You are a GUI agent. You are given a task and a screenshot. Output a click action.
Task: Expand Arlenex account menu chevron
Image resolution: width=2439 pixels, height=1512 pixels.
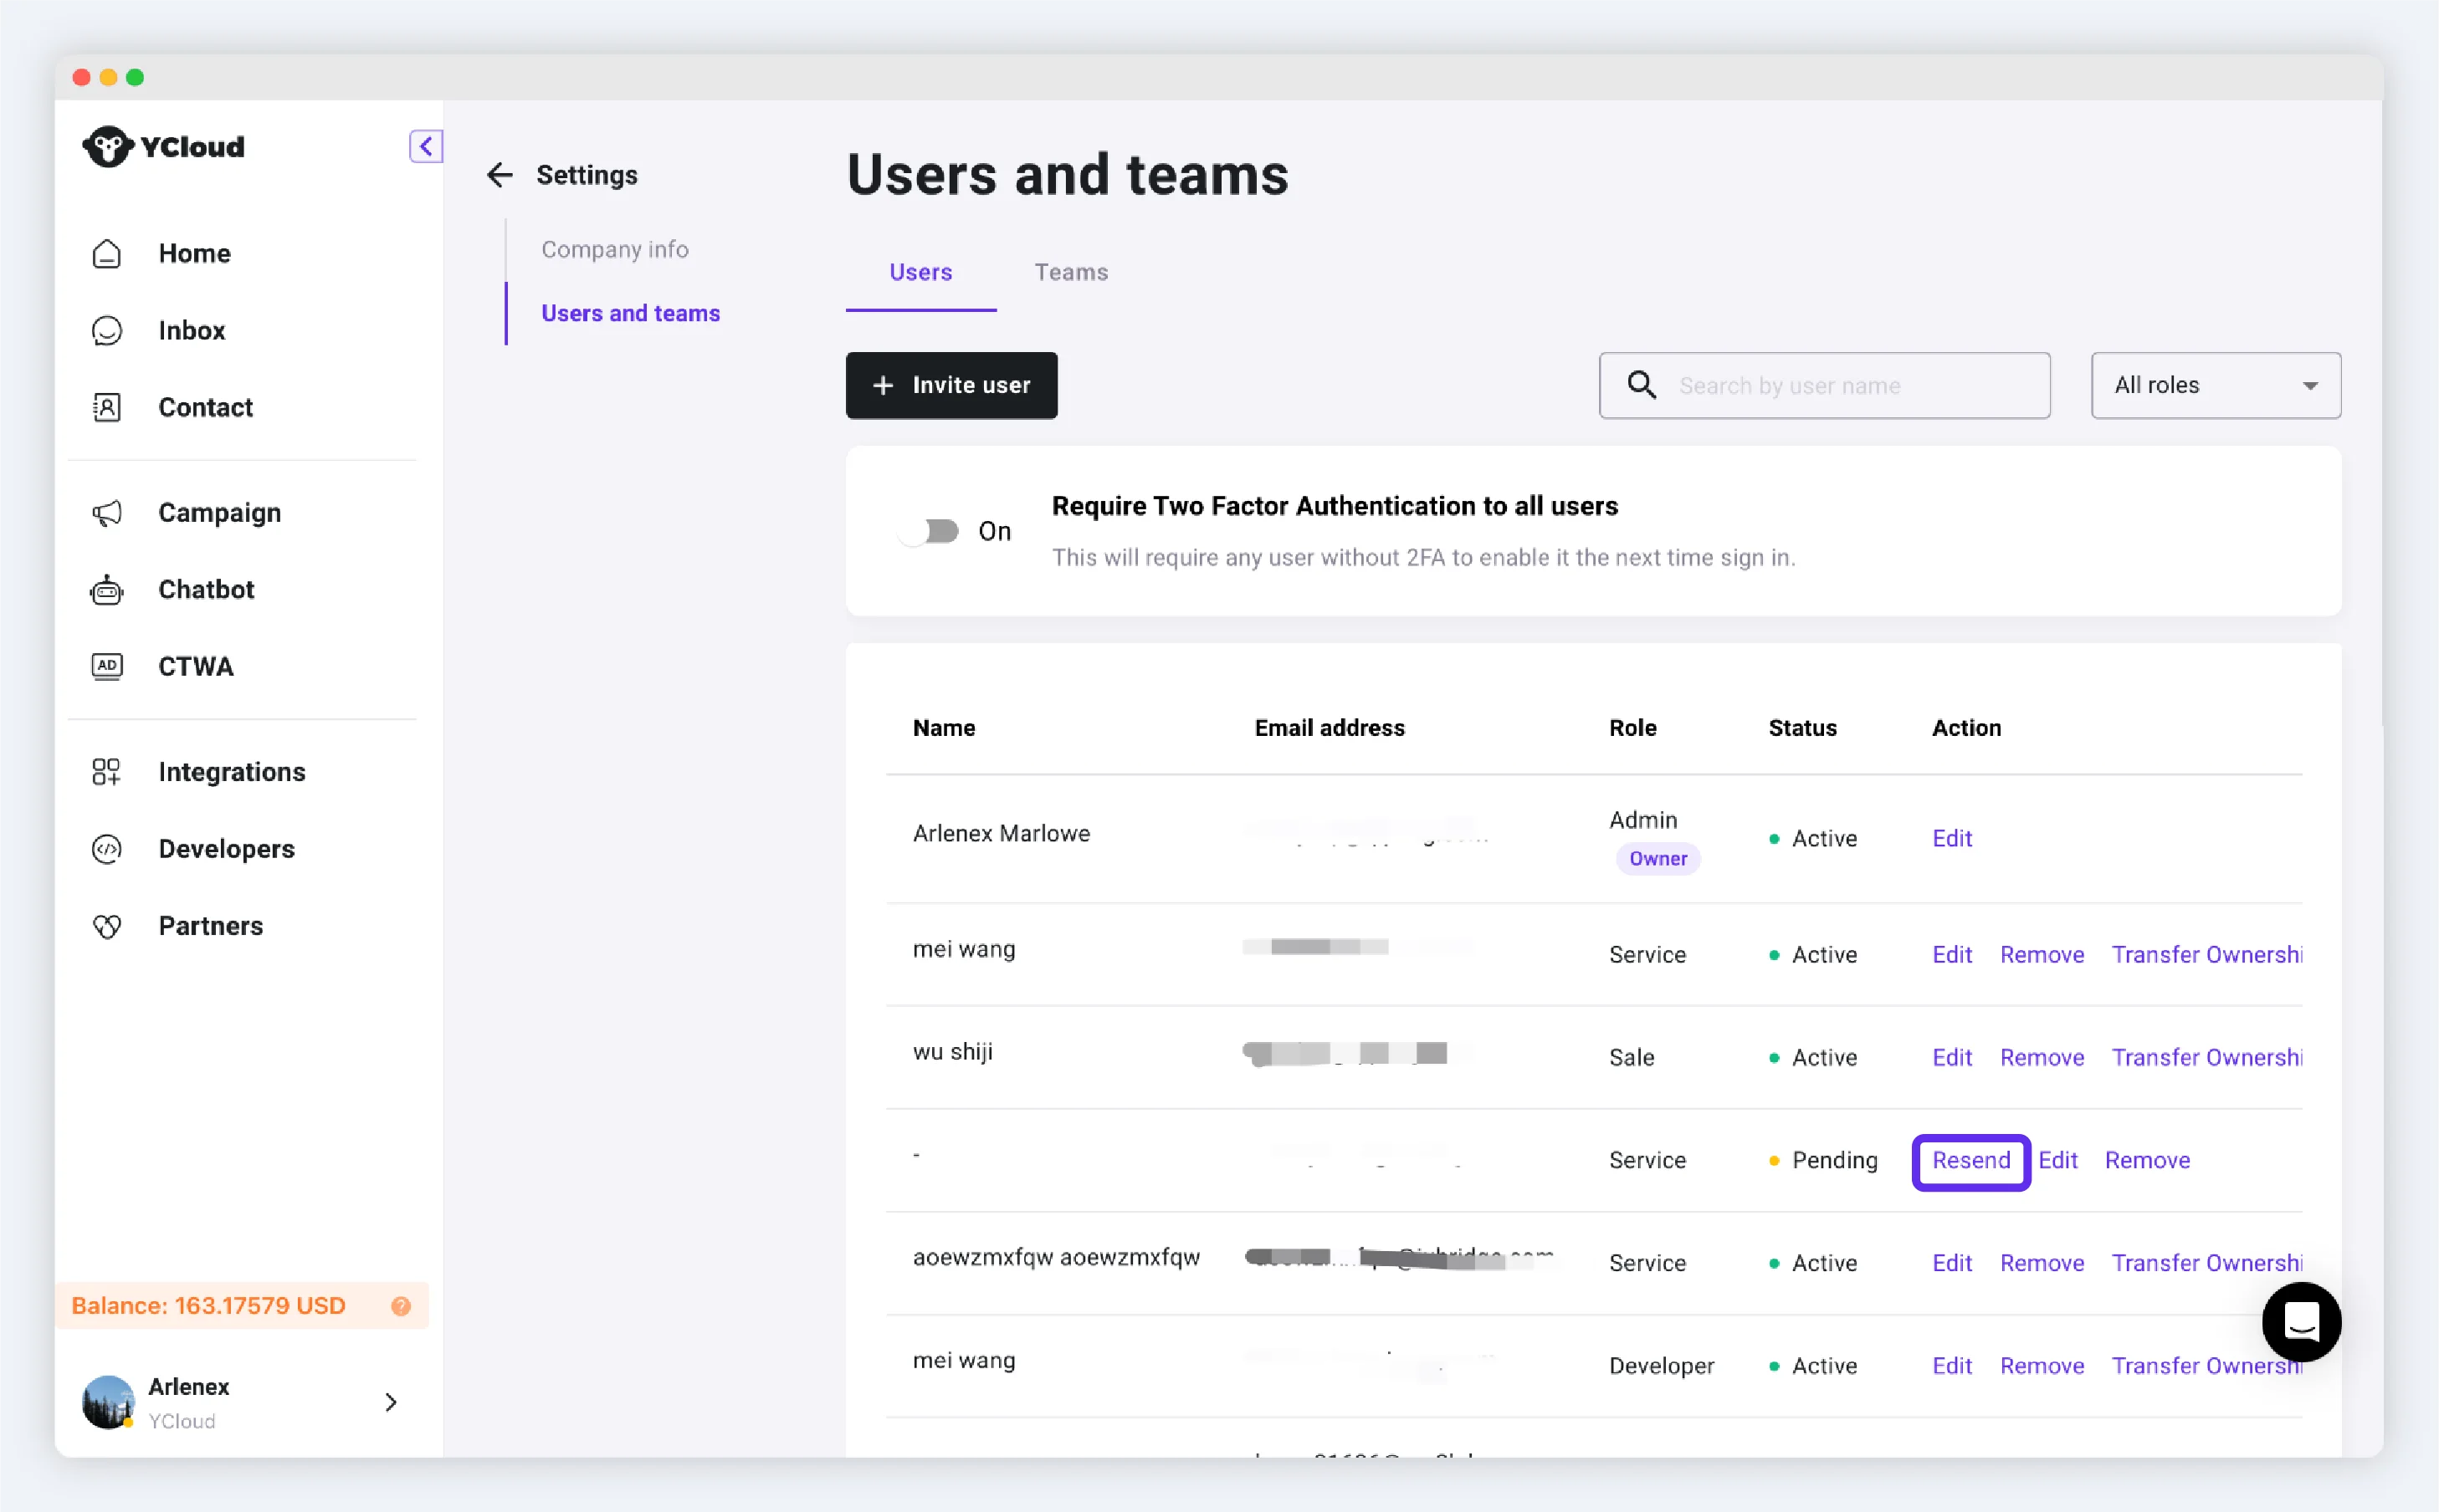coord(392,1402)
